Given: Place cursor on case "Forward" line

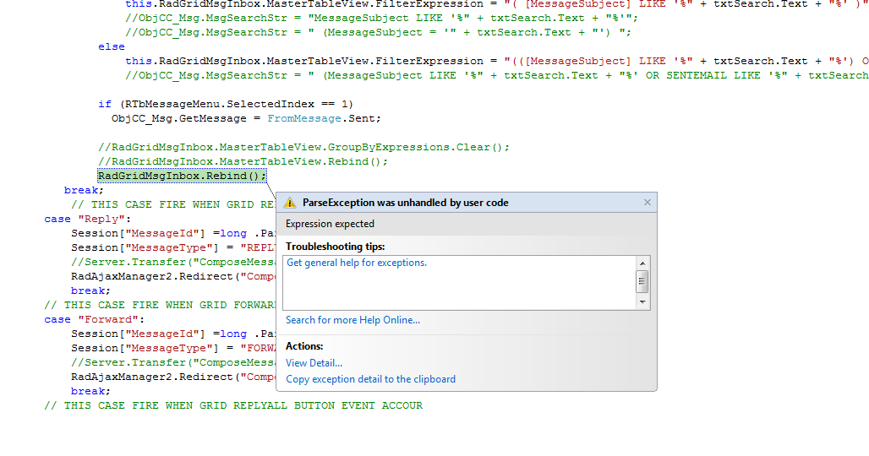Looking at the screenshot, I should (x=94, y=320).
